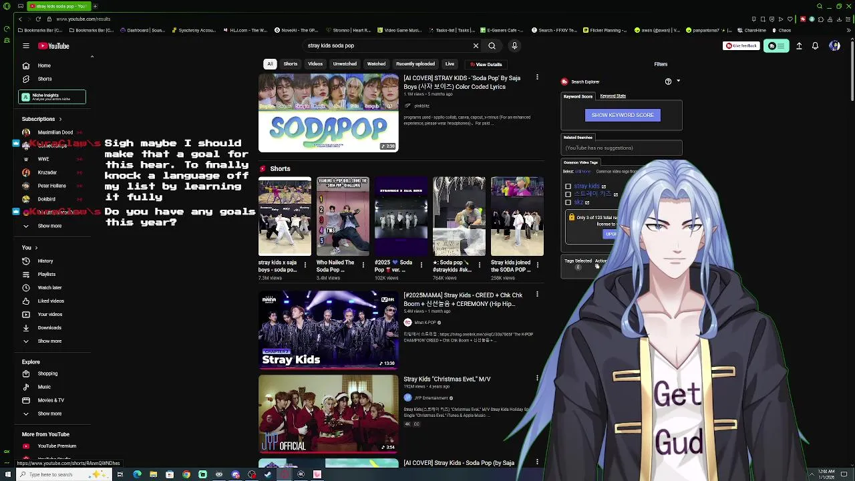Select the 'Shorts' filter chip

291,64
